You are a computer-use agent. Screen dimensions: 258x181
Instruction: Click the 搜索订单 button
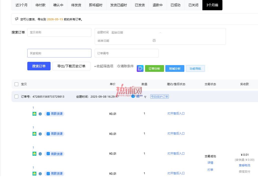(39, 66)
